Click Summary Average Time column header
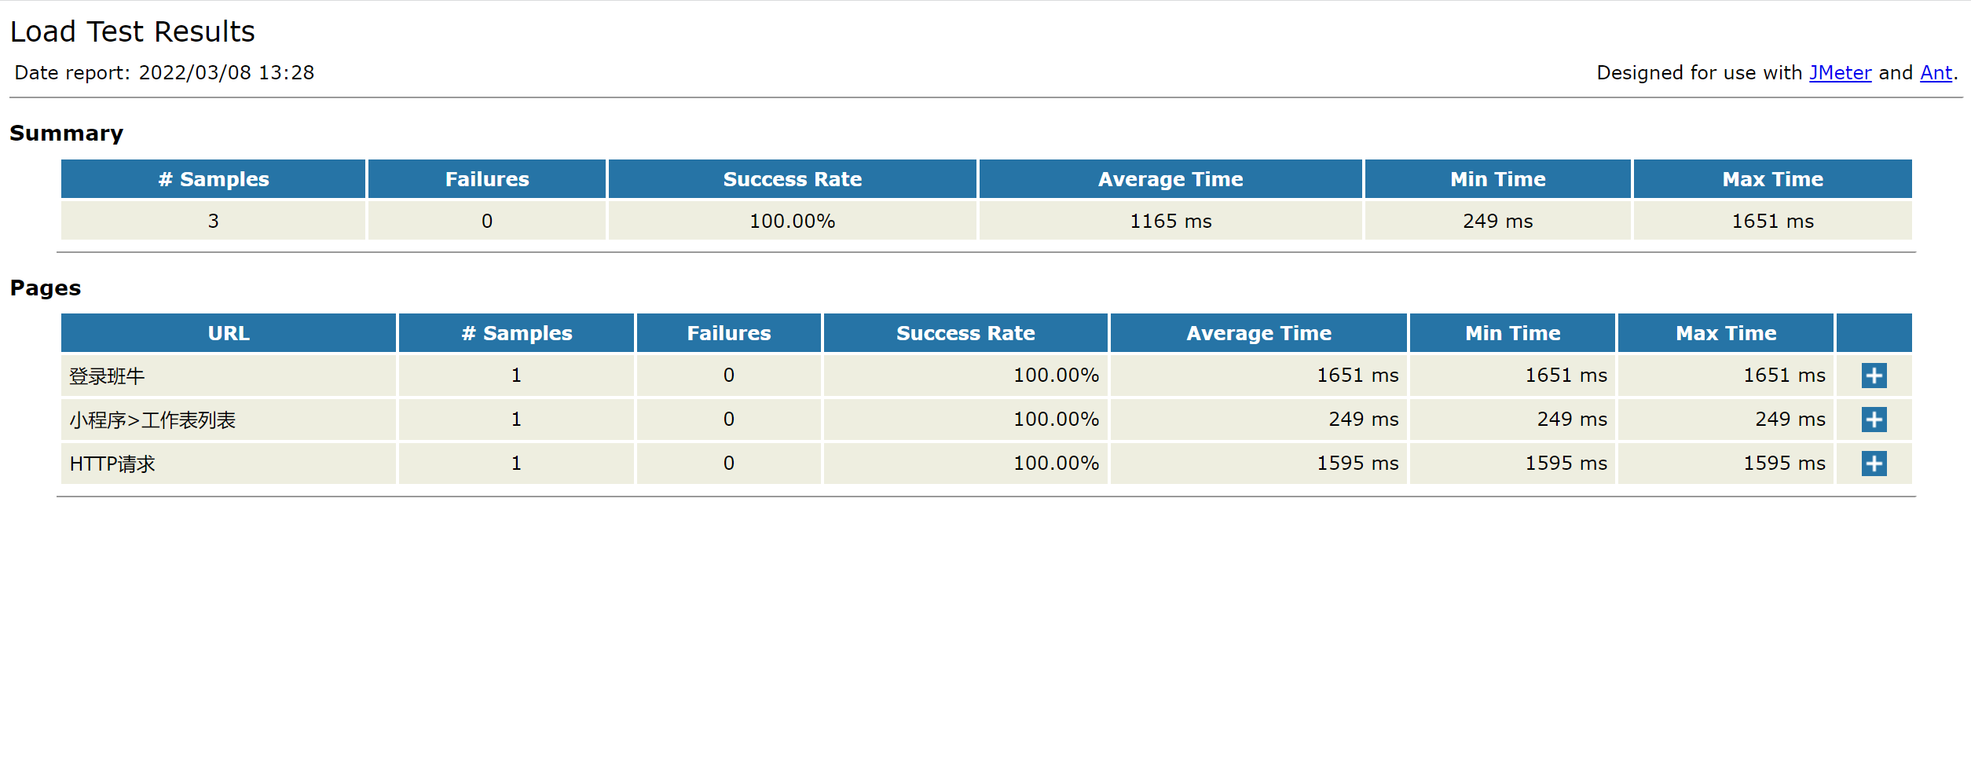Image resolution: width=1971 pixels, height=766 pixels. pyautogui.click(x=1171, y=179)
